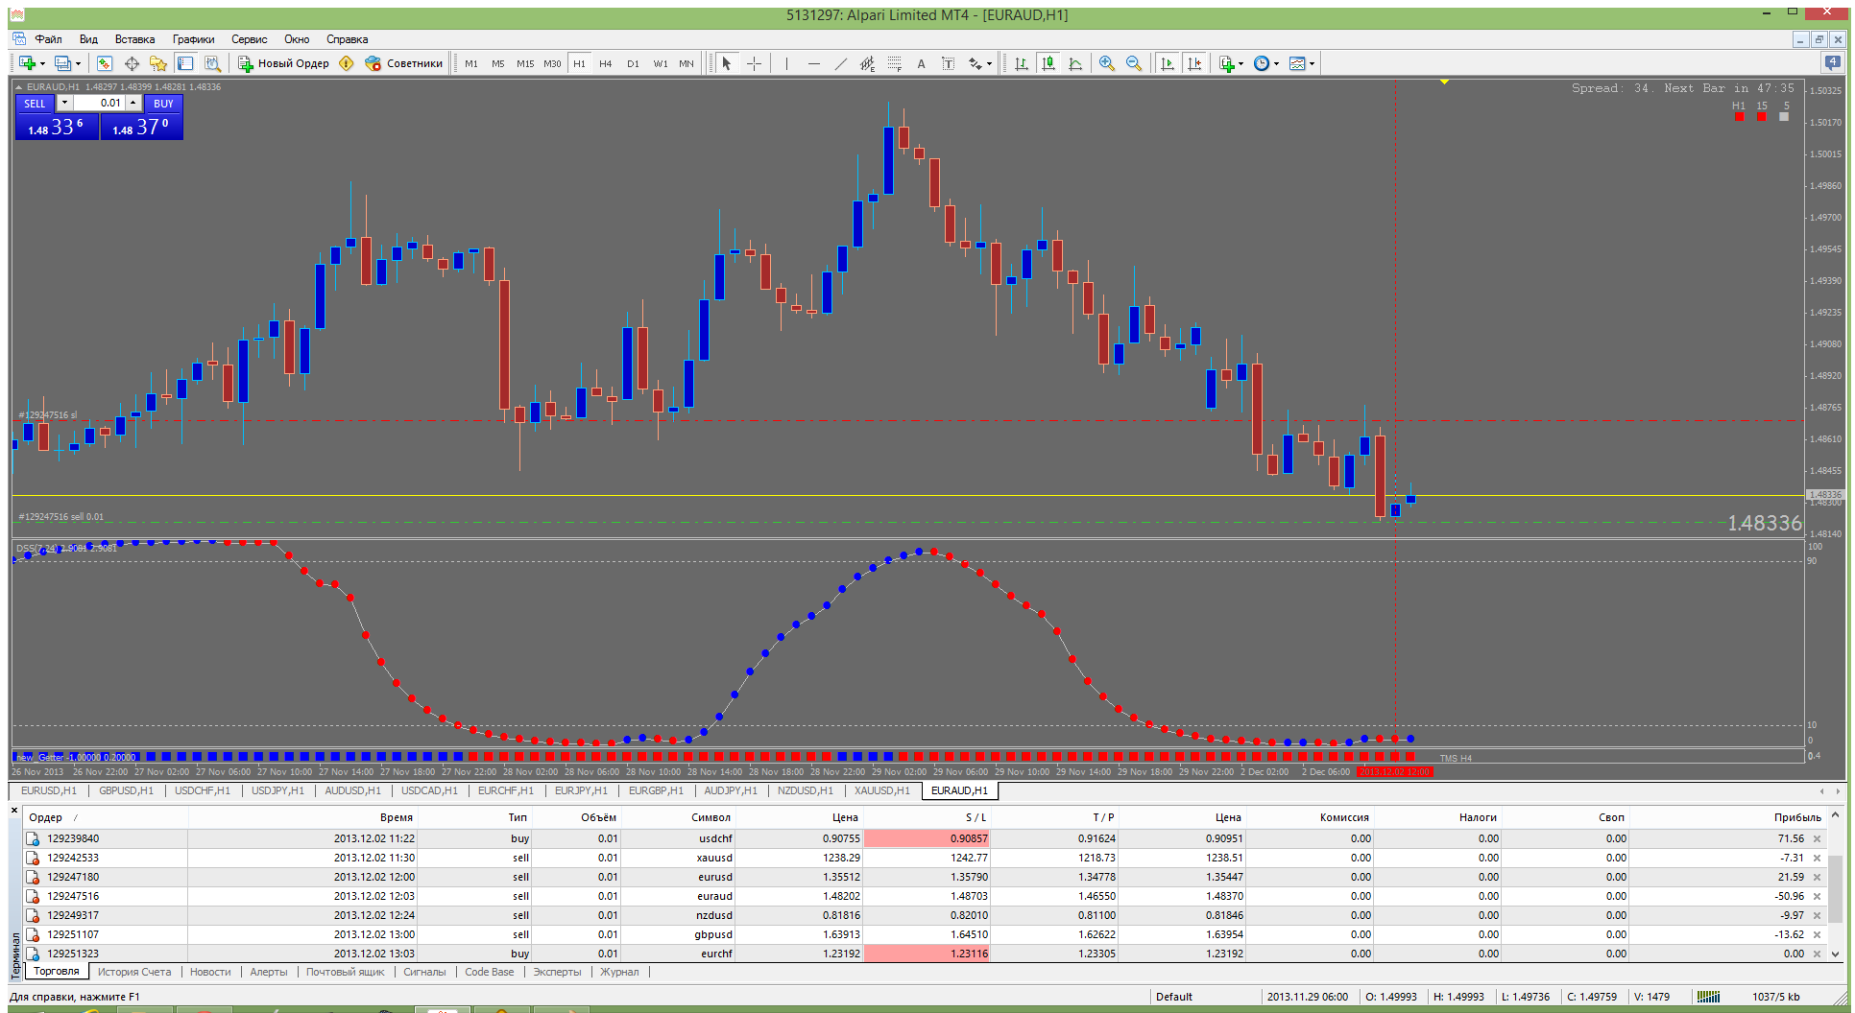Close order 129239840 usdchf
Image resolution: width=1855 pixels, height=1013 pixels.
1817,838
